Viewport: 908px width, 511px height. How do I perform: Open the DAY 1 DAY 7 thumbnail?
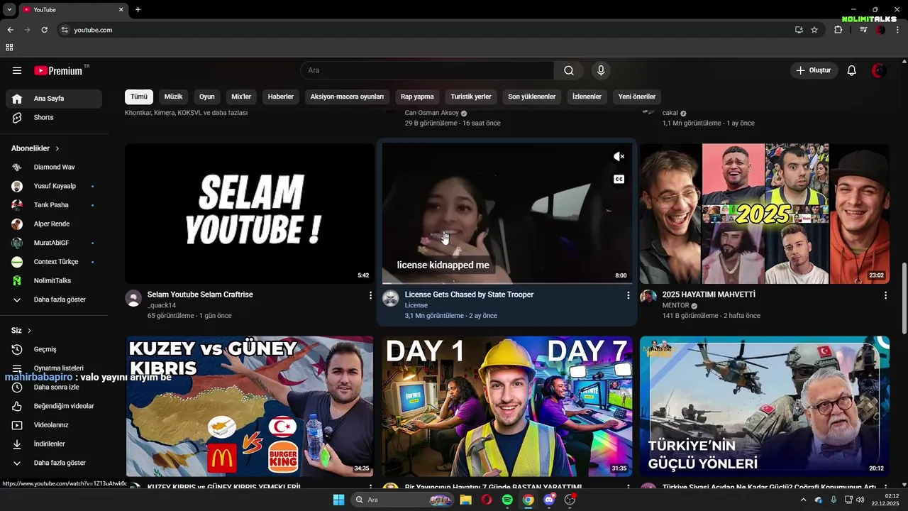click(507, 406)
